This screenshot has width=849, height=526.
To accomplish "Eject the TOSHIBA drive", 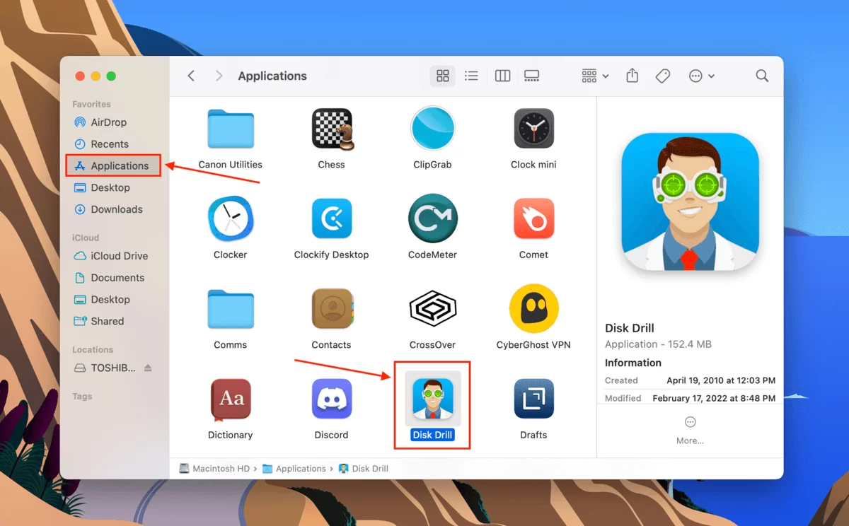I will (147, 368).
